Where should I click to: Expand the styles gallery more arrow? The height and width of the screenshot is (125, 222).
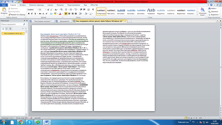(x=197, y=14)
